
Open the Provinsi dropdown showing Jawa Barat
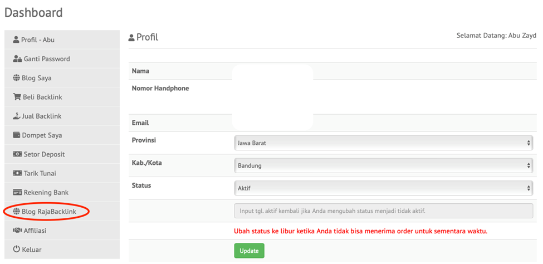pyautogui.click(x=384, y=143)
